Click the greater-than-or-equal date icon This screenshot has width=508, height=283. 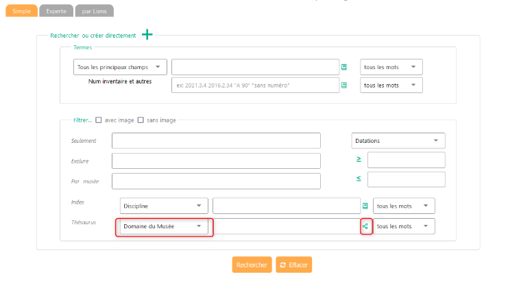(359, 160)
